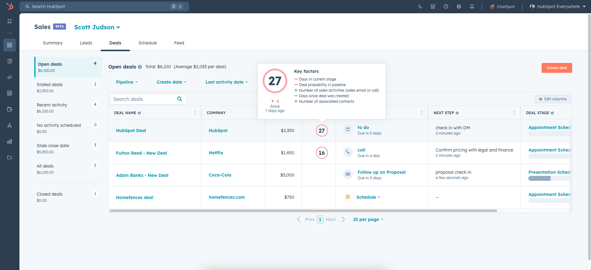Select the Stalled deals filter
The image size is (591, 270).
point(68,87)
